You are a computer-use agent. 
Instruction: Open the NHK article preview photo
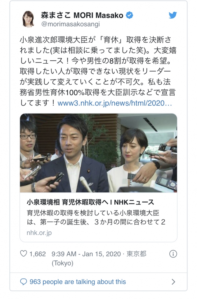(x=98, y=153)
